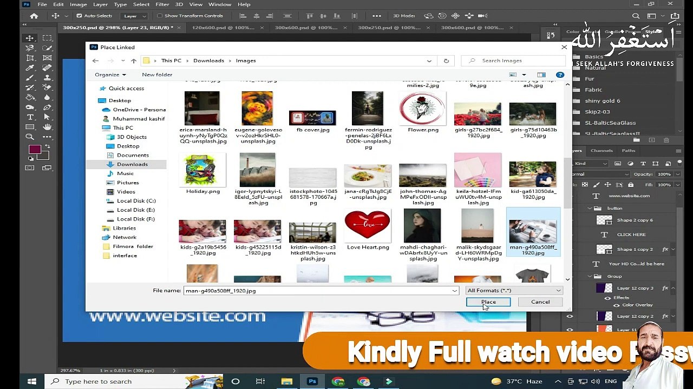
Task: Click This PC in the address breadcrumb
Action: (171, 61)
